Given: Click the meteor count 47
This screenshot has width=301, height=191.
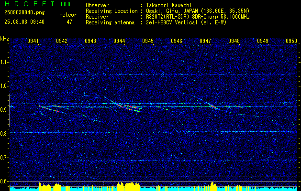Looking at the screenshot, I should click(69, 22).
